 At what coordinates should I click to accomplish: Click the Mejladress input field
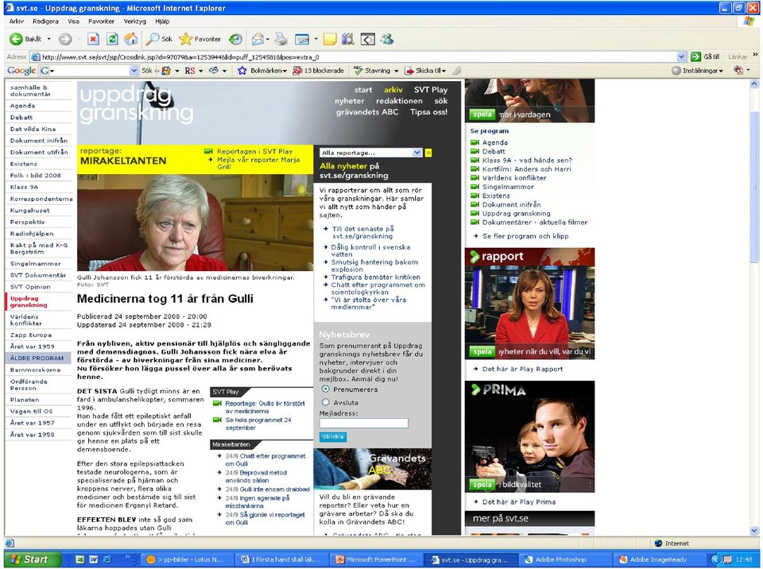pyautogui.click(x=363, y=424)
